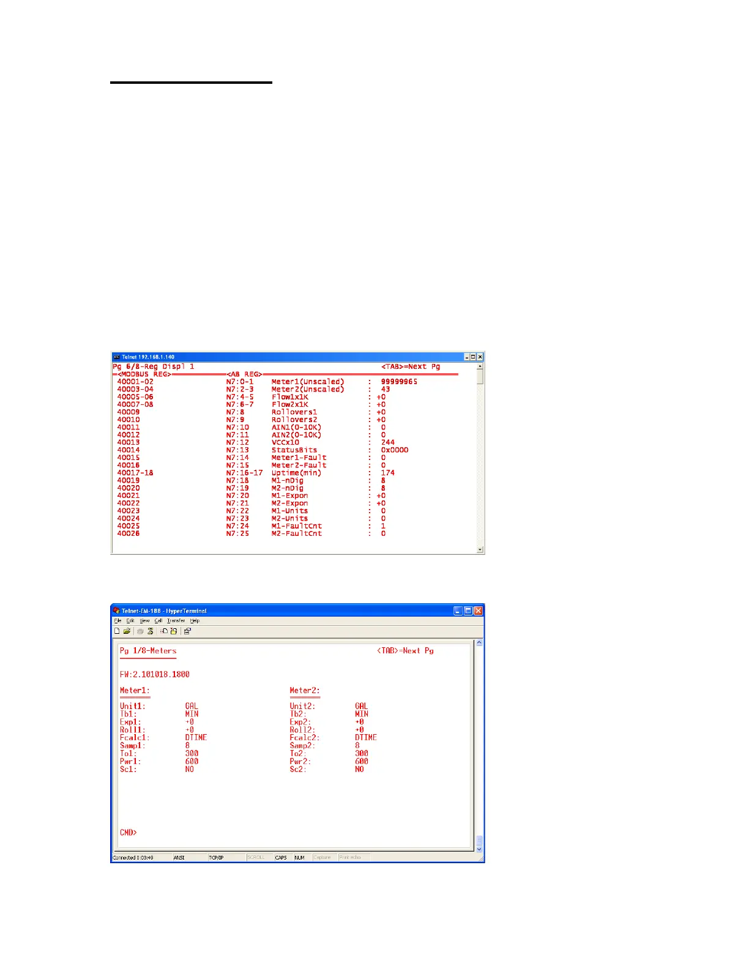Click the Properties icon in HyperTerminal toolbar
The height and width of the screenshot is (969, 749).
pyautogui.click(x=187, y=631)
